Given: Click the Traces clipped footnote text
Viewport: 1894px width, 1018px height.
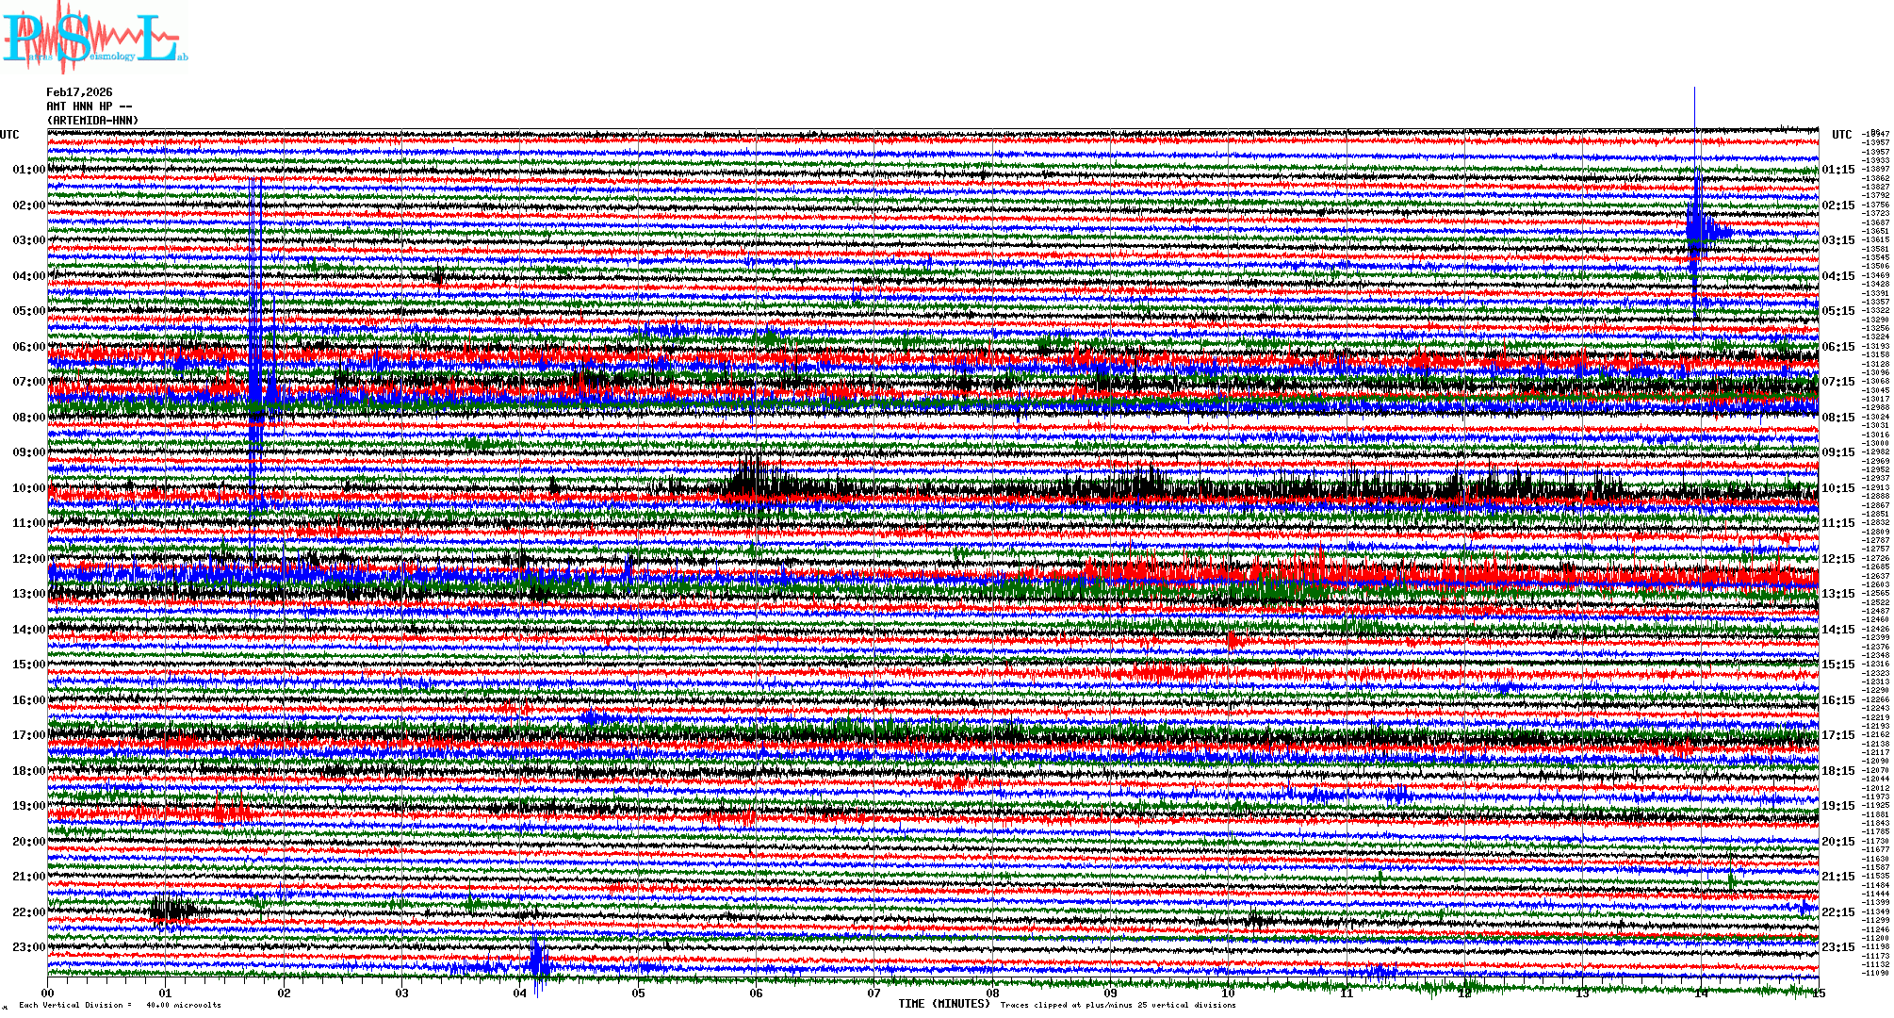Looking at the screenshot, I should [1118, 1005].
